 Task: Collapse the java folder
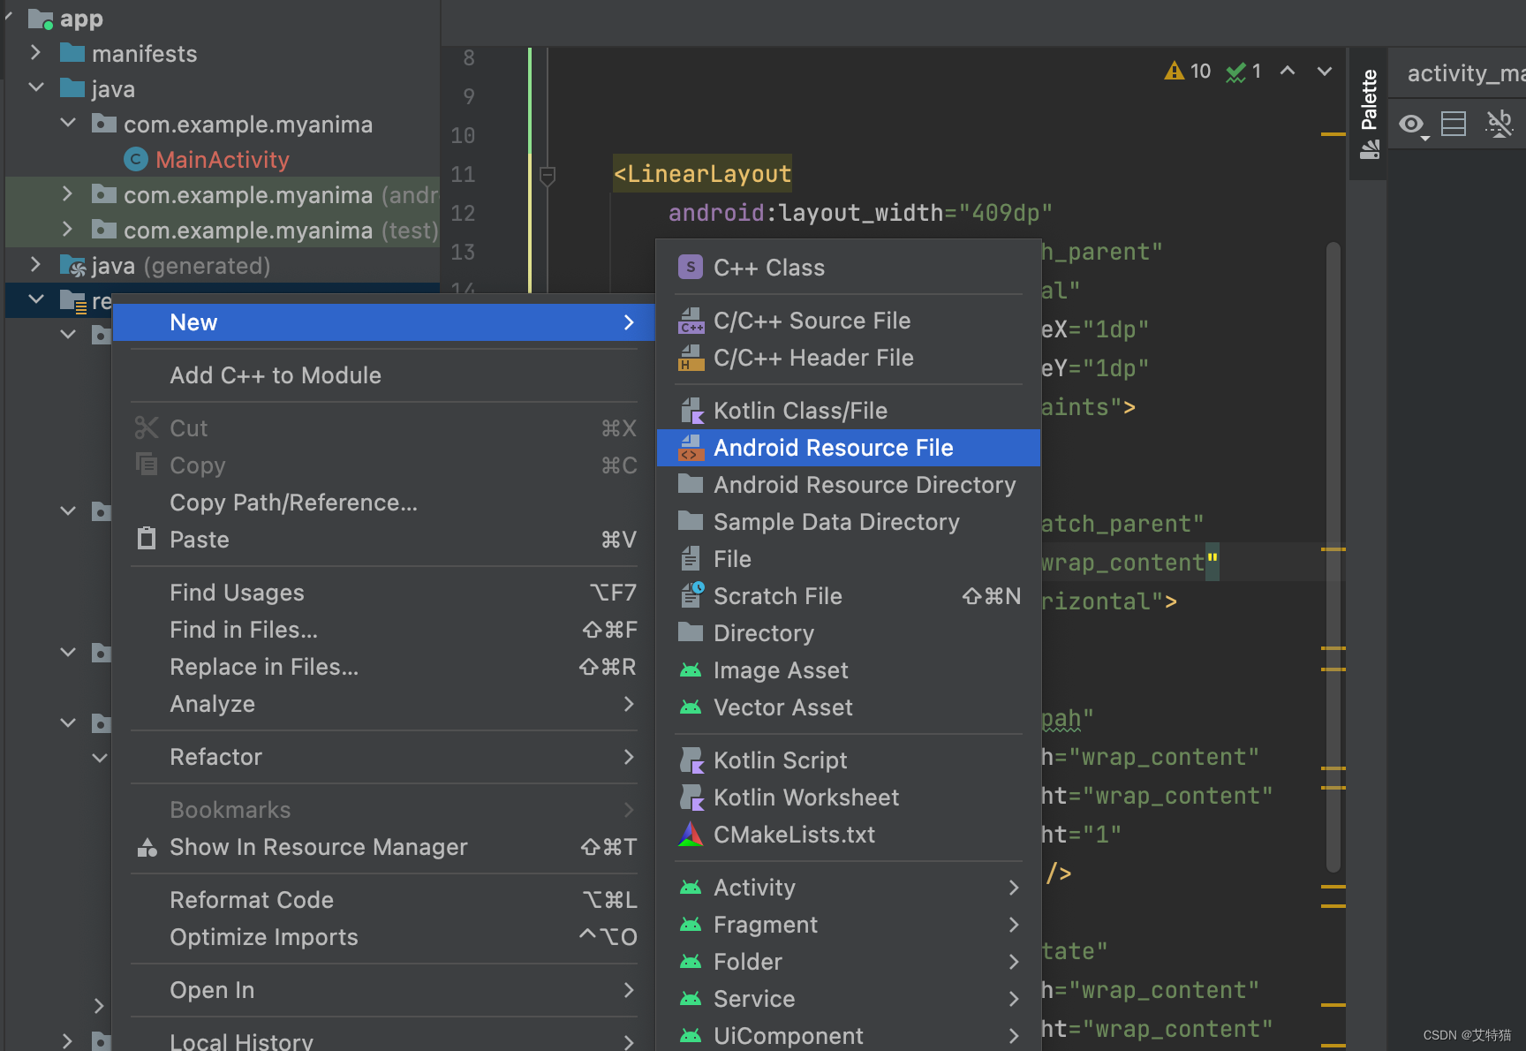click(x=36, y=88)
